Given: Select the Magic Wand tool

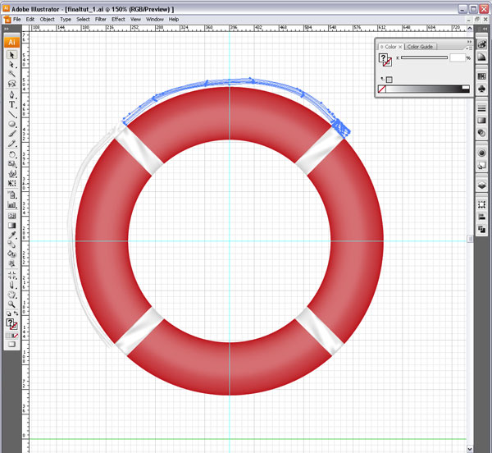Looking at the screenshot, I should [x=11, y=74].
